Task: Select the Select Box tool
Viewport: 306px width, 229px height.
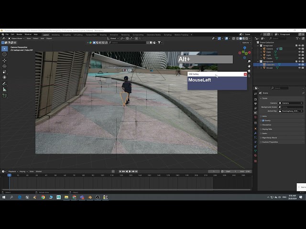Action: click(x=4, y=49)
